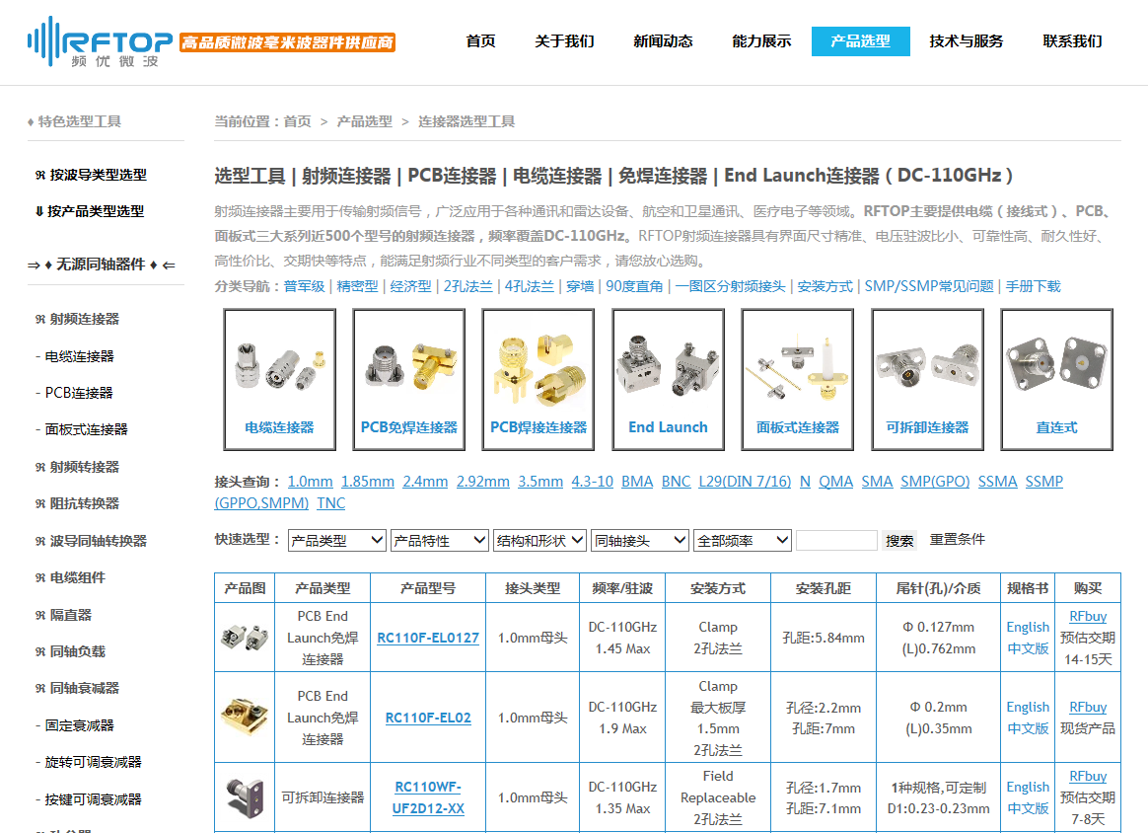Image resolution: width=1148 pixels, height=833 pixels.
Task: Click 首页 in the breadcrumb
Action: 297,121
